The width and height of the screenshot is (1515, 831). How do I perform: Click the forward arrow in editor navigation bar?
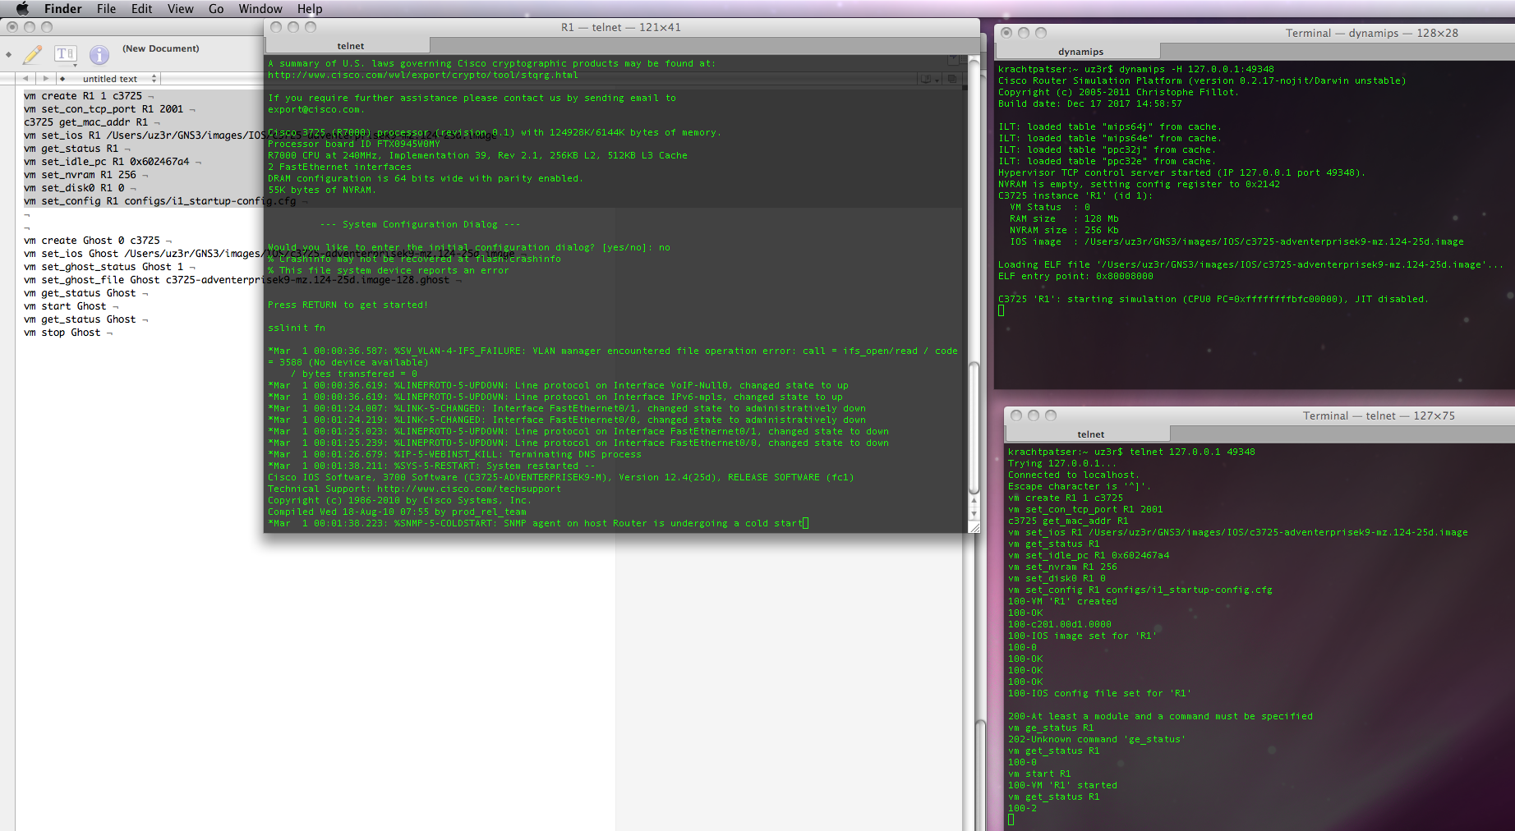point(46,79)
